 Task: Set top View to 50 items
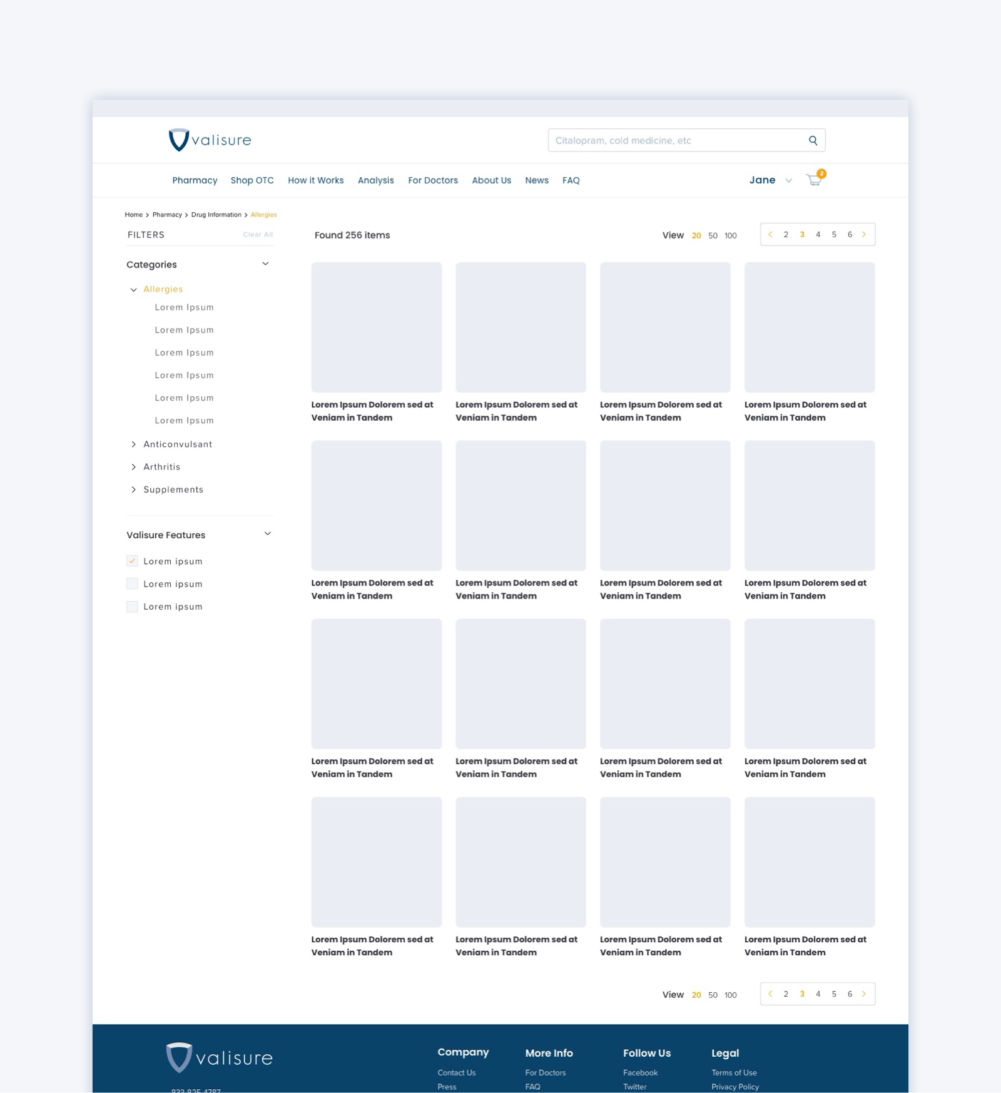713,236
